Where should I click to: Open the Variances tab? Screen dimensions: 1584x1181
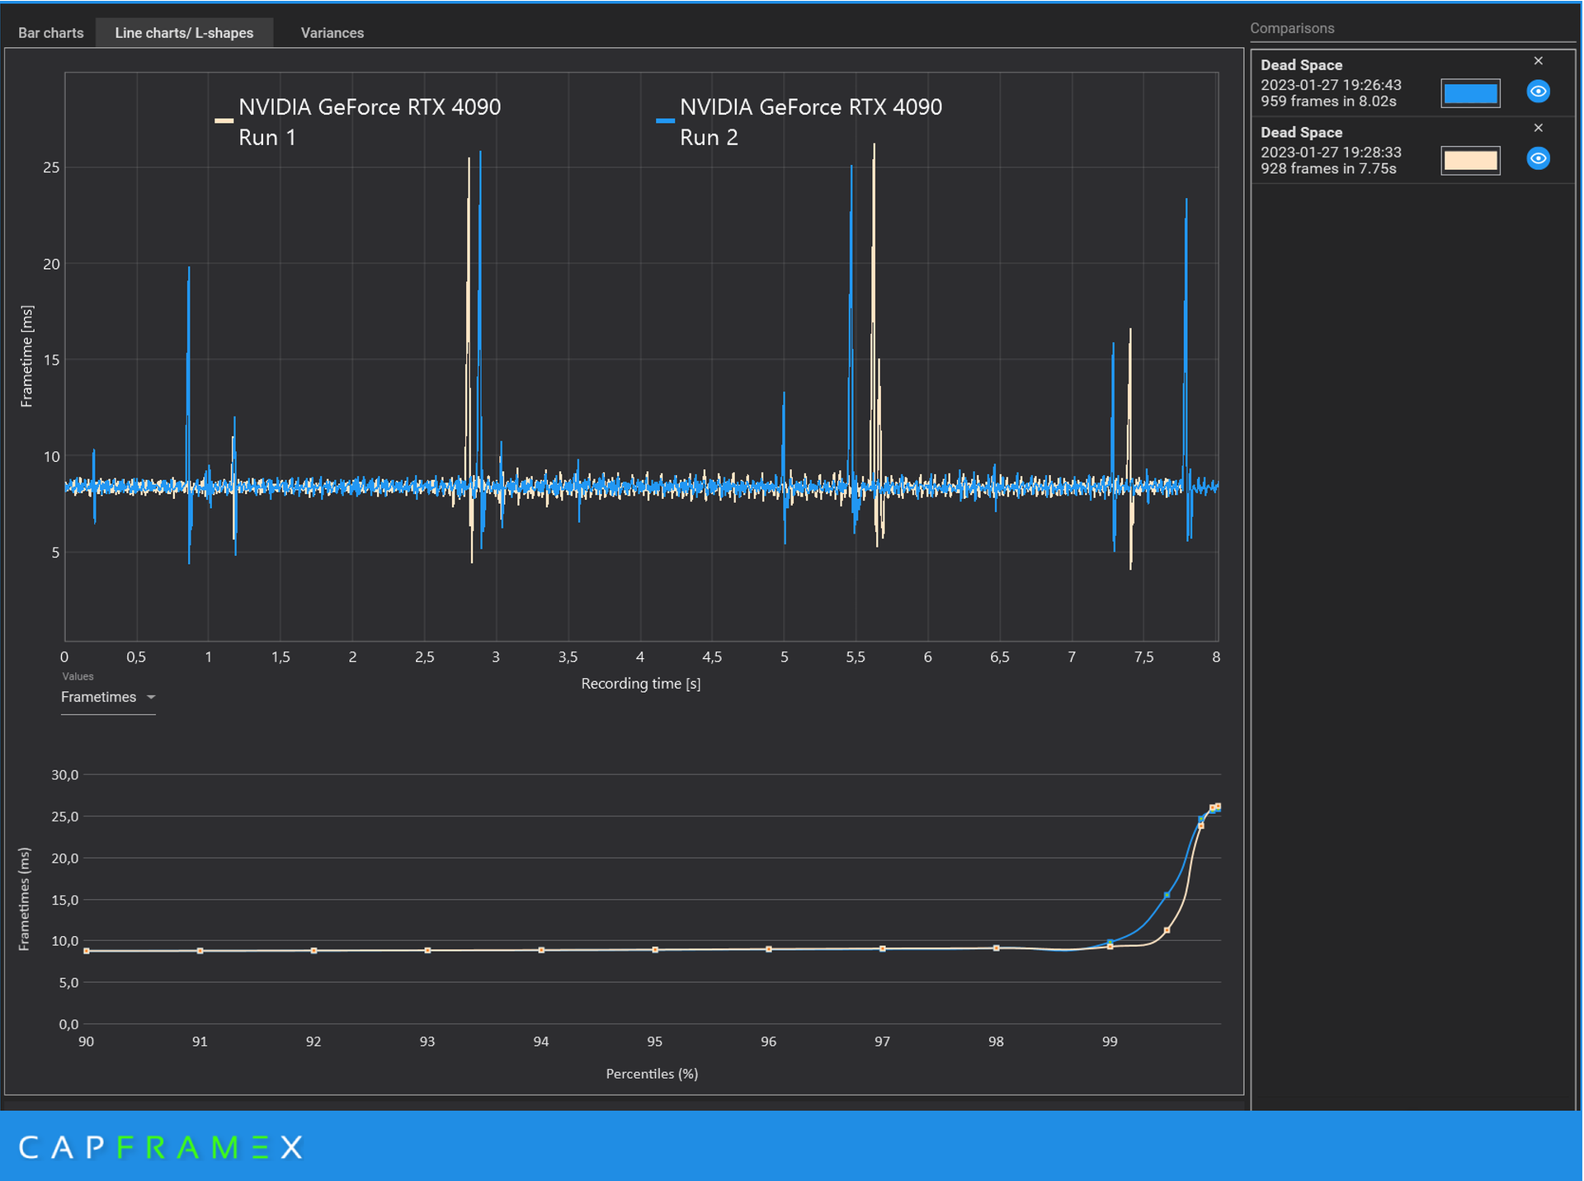point(332,33)
